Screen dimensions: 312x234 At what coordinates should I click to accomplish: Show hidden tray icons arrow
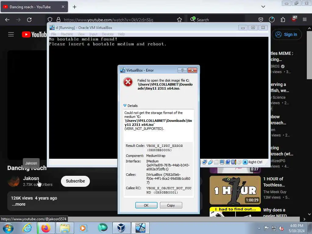[x=259, y=228]
